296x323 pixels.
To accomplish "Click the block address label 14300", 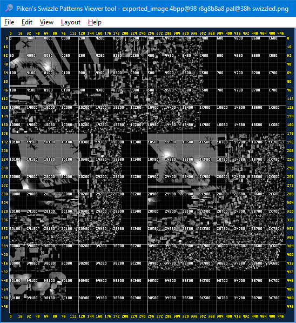I will point(101,142).
